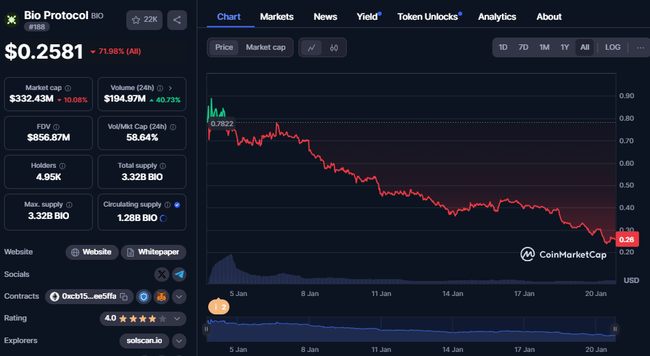
Task: Add Bio Protocol to watchlist via star button
Action: [144, 20]
